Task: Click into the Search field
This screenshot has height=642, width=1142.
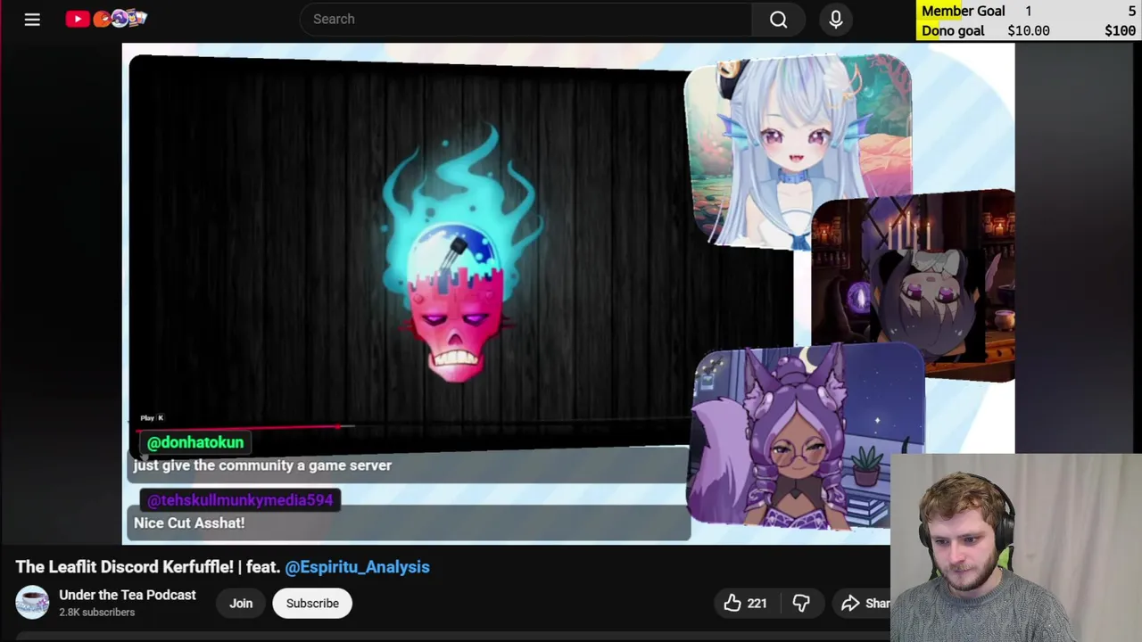Action: [x=525, y=19]
